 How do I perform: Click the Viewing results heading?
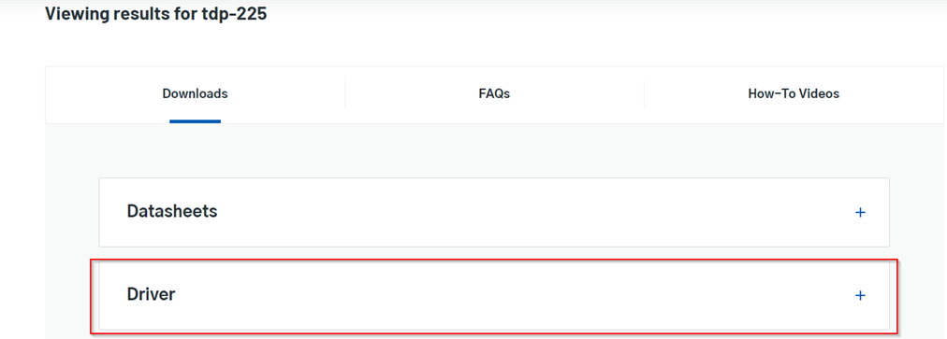click(x=156, y=13)
